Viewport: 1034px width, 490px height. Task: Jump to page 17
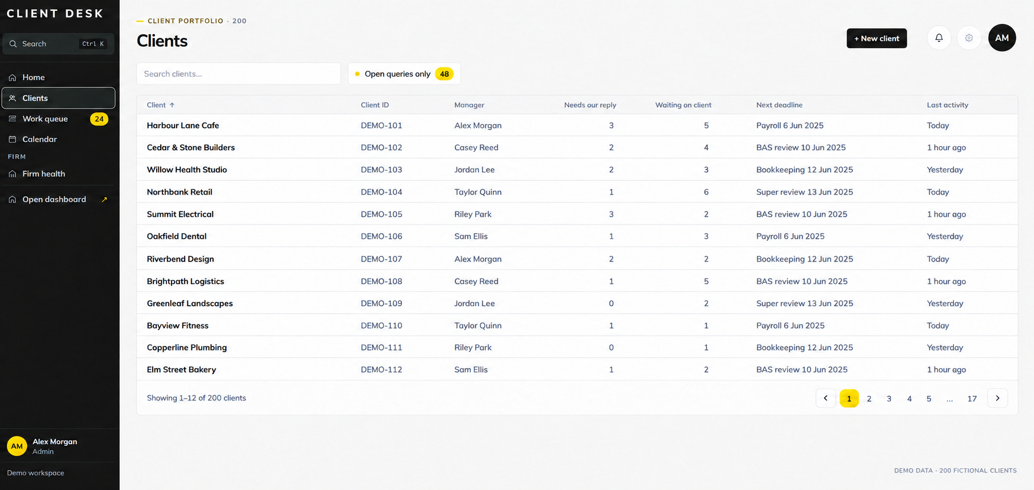(x=972, y=398)
